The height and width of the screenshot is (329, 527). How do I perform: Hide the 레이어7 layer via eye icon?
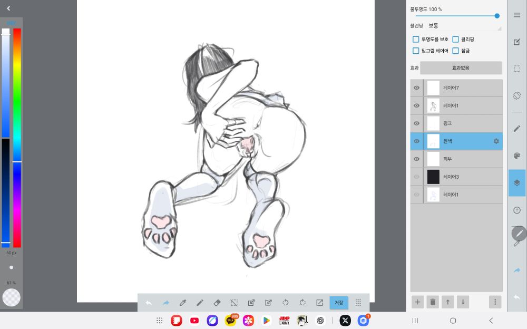tap(416, 88)
